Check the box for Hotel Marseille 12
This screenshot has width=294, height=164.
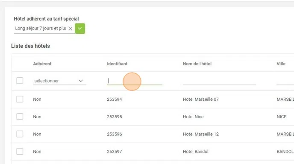click(x=20, y=134)
